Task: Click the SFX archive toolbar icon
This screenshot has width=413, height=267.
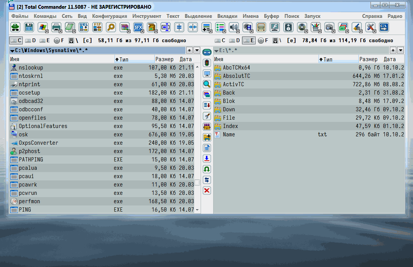Action: pyautogui.click(x=138, y=27)
